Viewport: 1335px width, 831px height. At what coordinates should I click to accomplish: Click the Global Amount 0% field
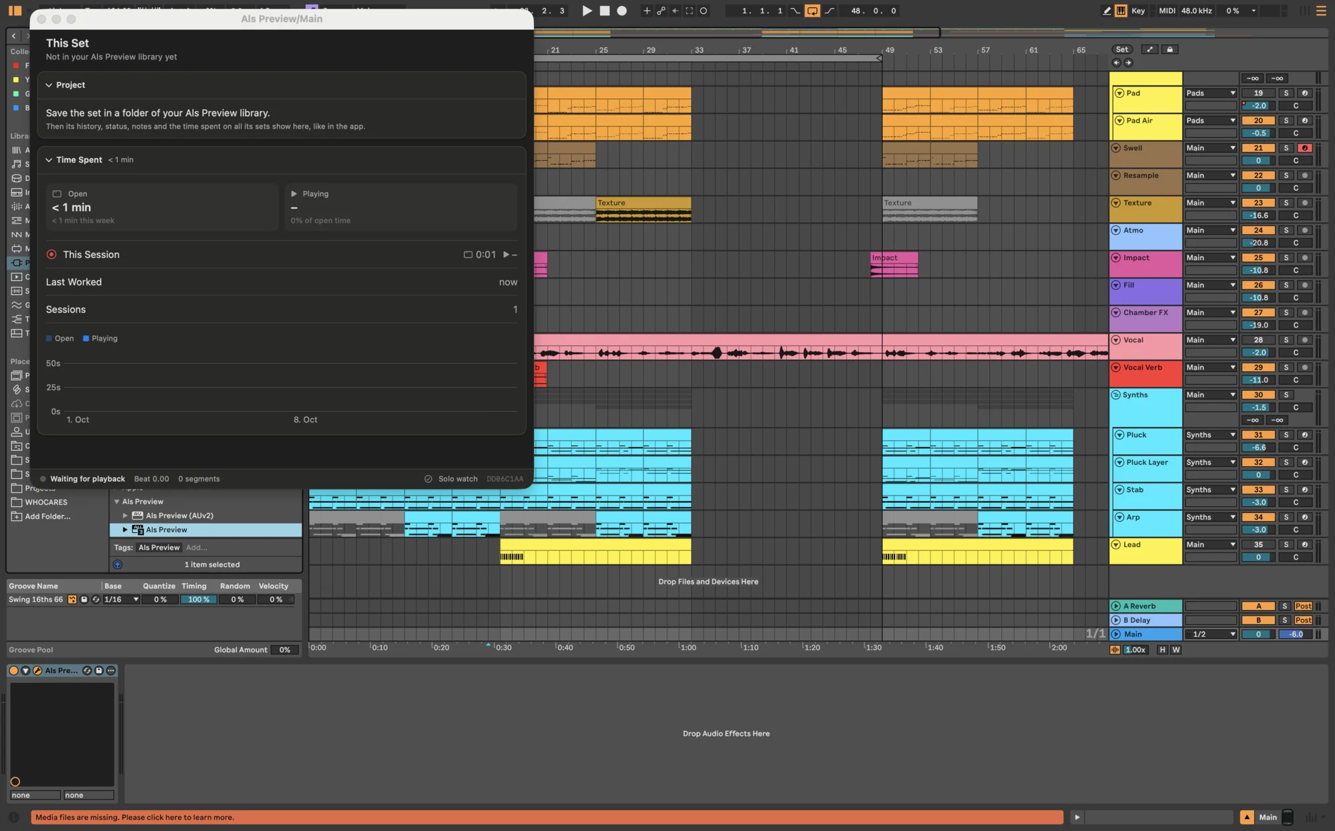pyautogui.click(x=285, y=650)
